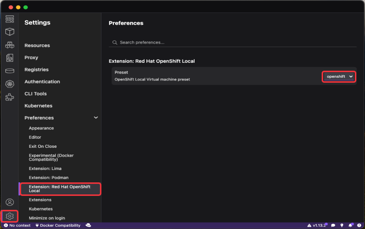Image resolution: width=365 pixels, height=229 pixels.
Task: Click the 'Extension: Red Hat OpenShift Local' heading
Action: [x=152, y=61]
